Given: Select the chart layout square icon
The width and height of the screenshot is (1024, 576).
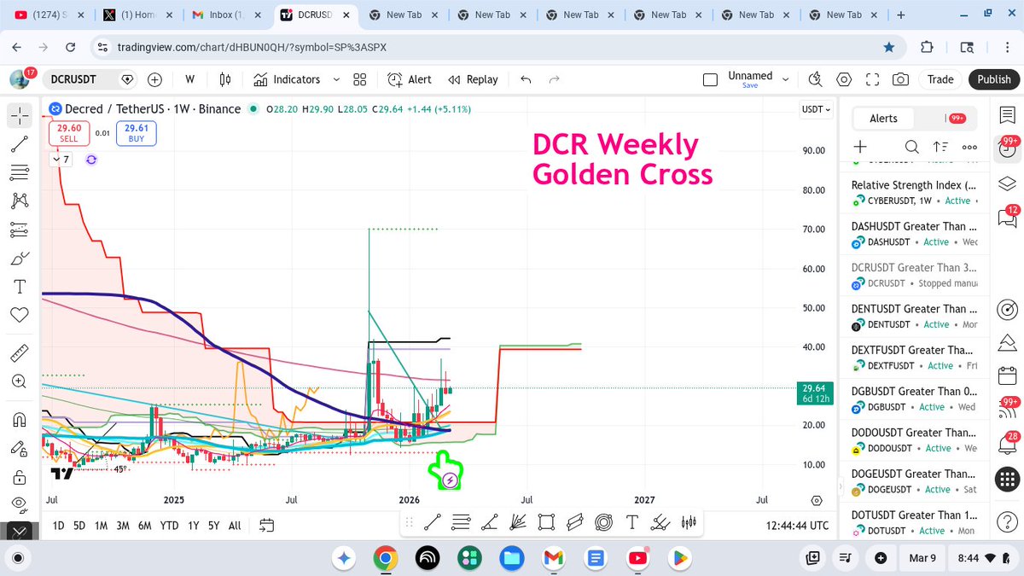Looking at the screenshot, I should tap(710, 79).
